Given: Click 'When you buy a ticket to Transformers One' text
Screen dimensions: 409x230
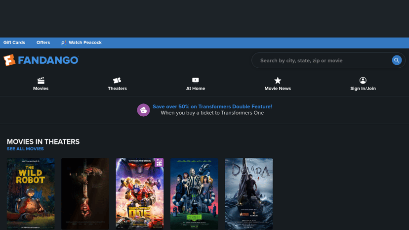Looking at the screenshot, I should (x=212, y=113).
